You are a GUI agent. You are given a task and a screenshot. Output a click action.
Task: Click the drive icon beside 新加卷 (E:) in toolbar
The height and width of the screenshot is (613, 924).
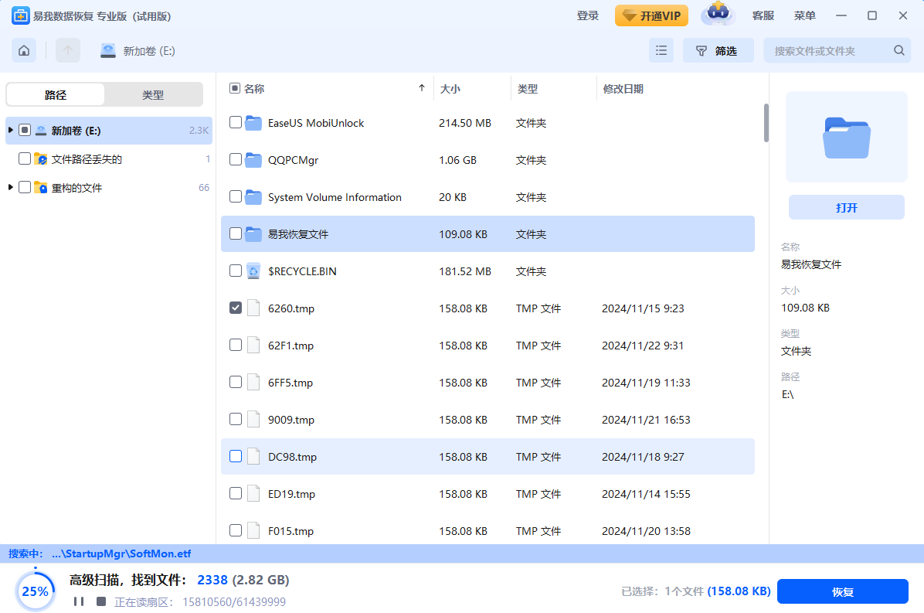pos(108,51)
